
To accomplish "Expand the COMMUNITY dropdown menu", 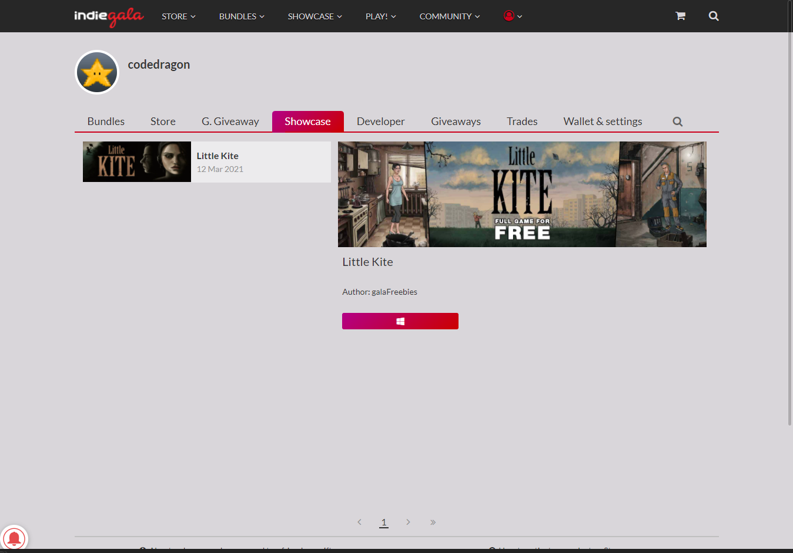I will pyautogui.click(x=450, y=16).
